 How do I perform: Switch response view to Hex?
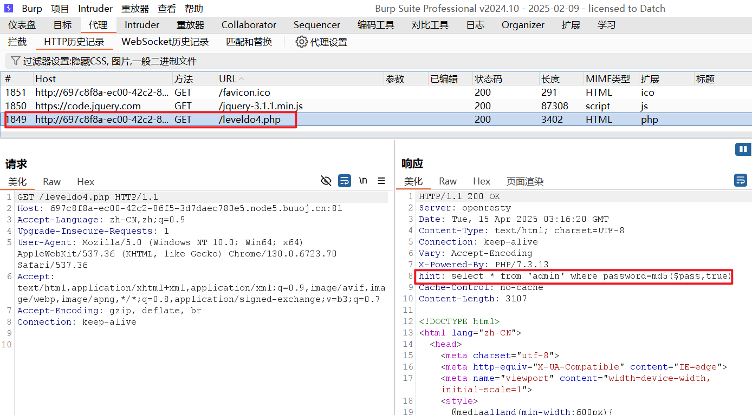coord(482,181)
